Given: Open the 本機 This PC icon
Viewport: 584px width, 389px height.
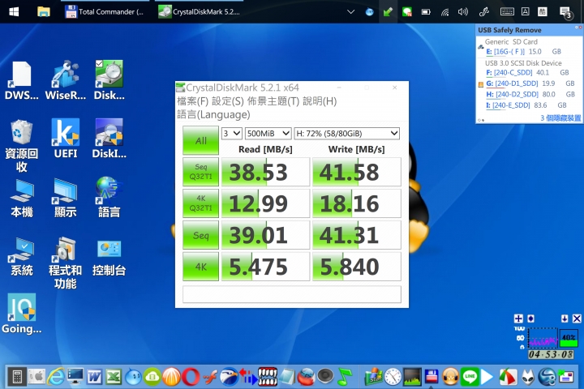Looking at the screenshot, I should point(22,198).
